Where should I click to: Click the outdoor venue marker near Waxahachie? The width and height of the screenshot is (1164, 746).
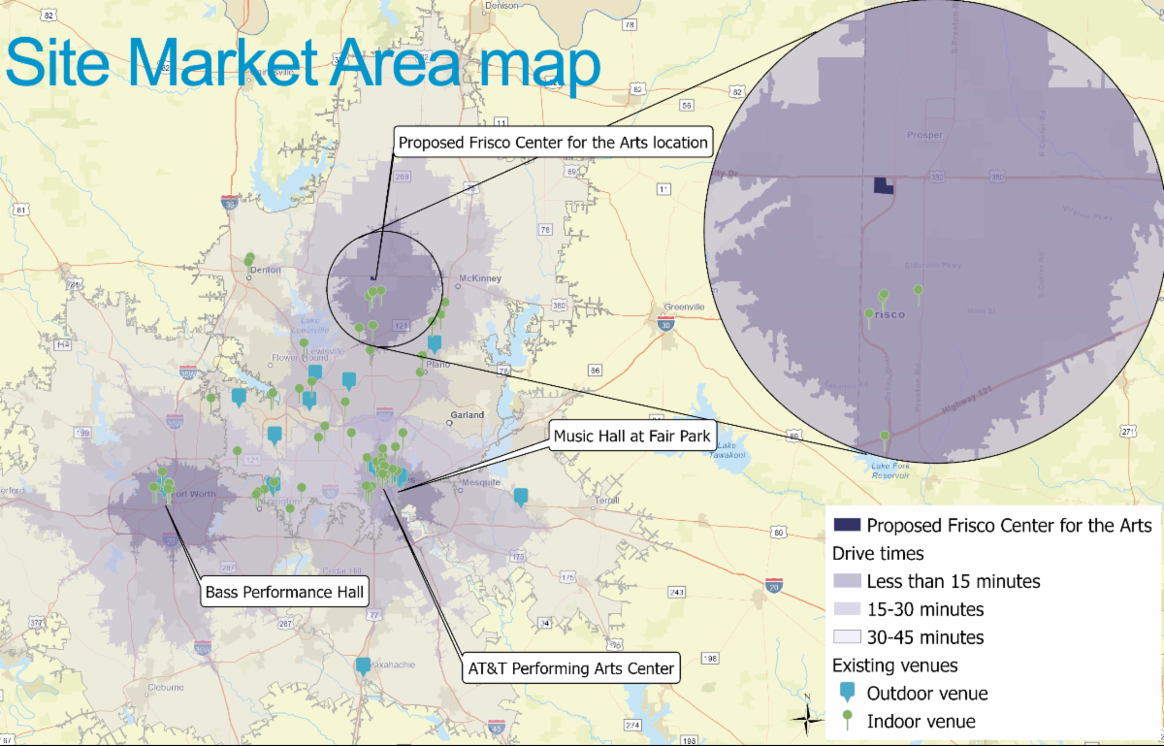pyautogui.click(x=363, y=665)
